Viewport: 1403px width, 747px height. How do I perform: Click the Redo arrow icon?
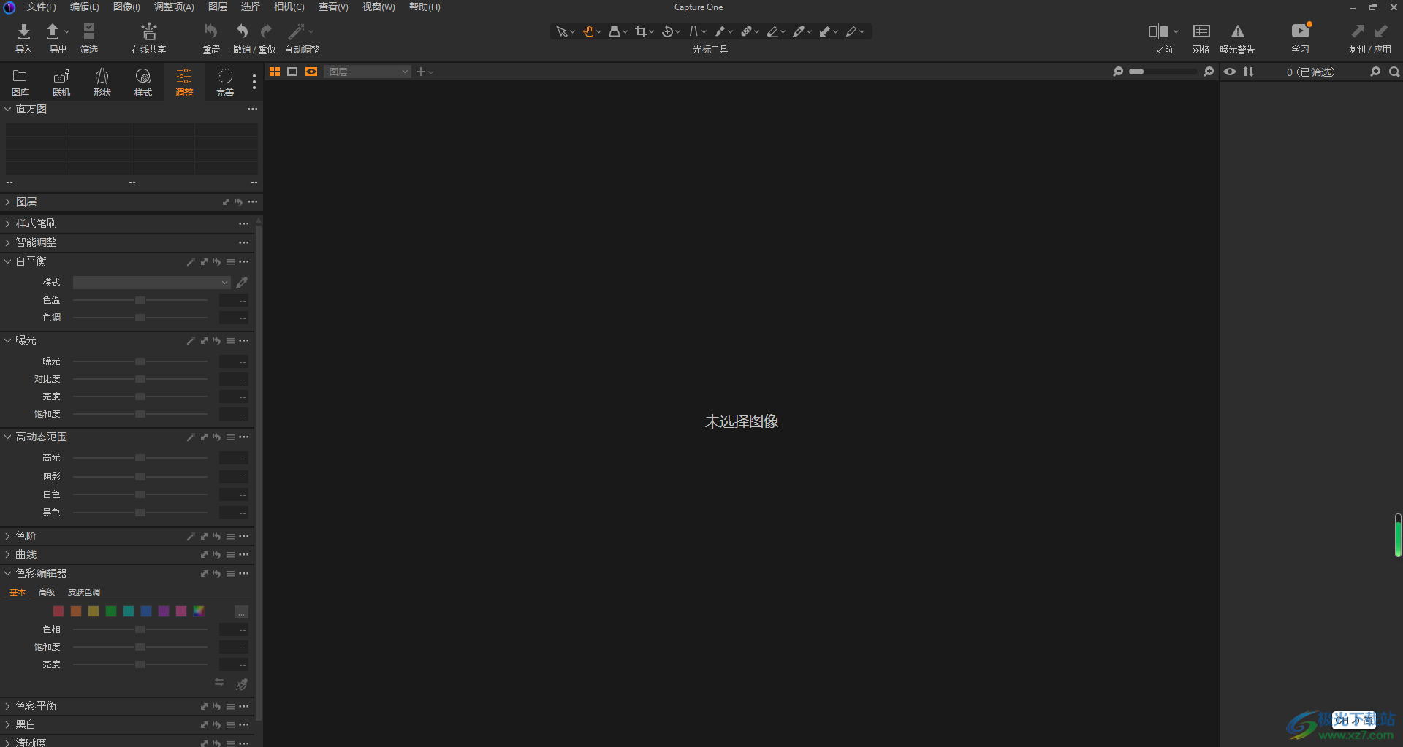coord(267,31)
